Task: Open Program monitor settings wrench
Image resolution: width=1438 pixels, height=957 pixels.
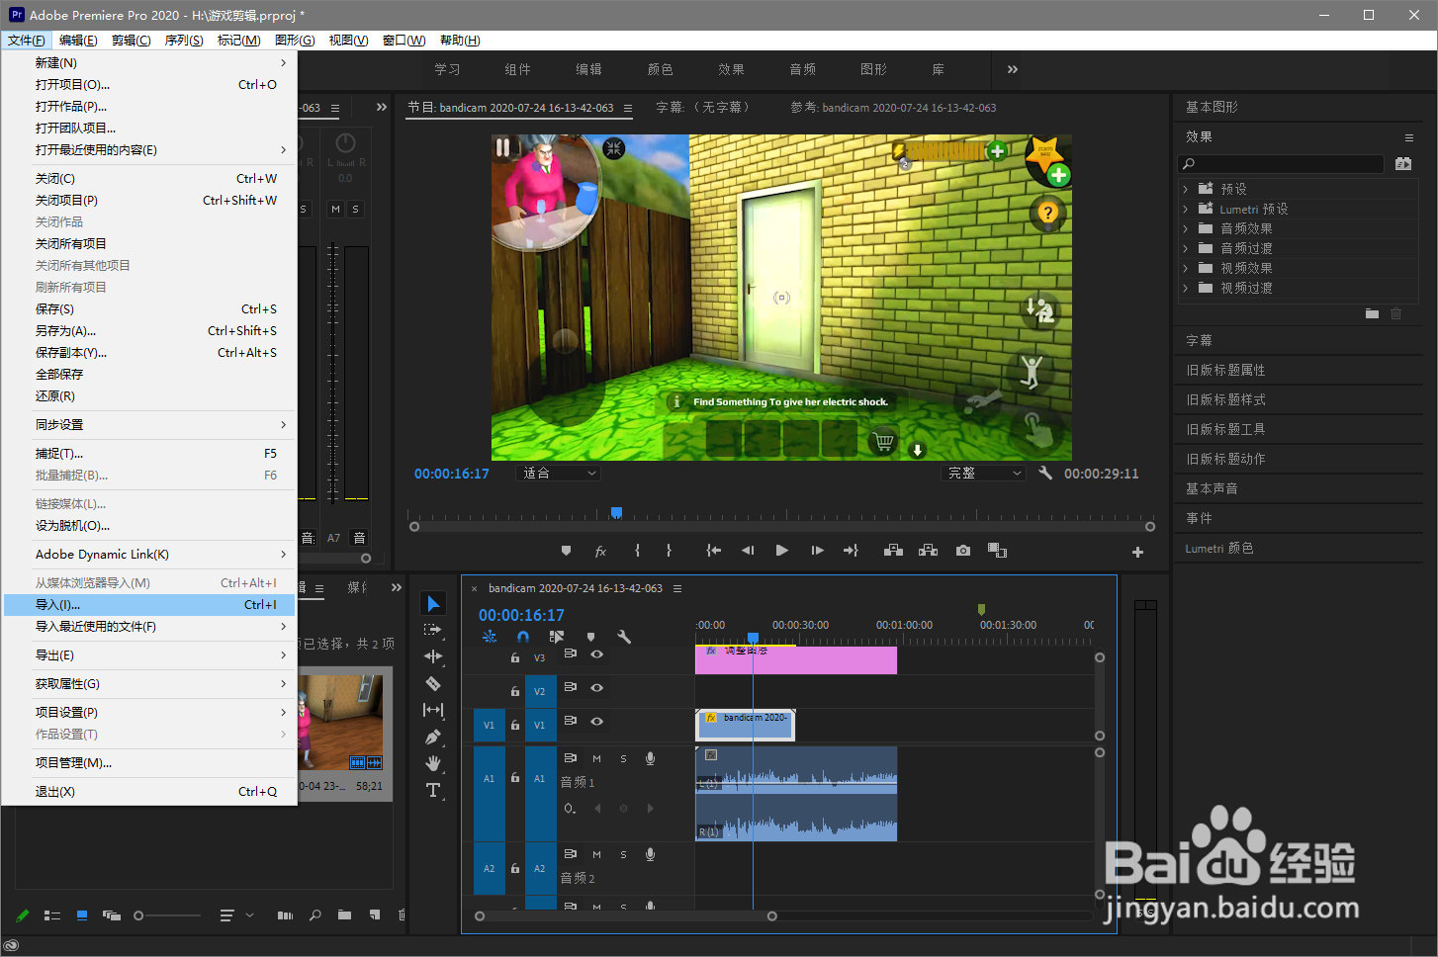Action: [1045, 474]
